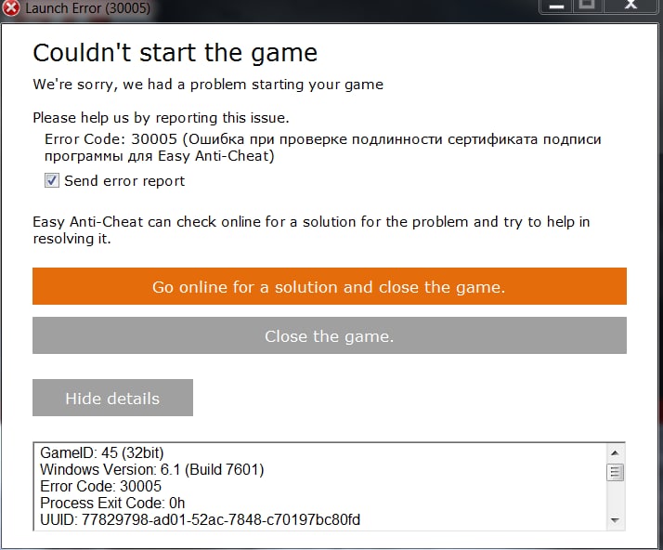The width and height of the screenshot is (663, 550).
Task: Select the Windows Version 6.1 line
Action: 151,469
